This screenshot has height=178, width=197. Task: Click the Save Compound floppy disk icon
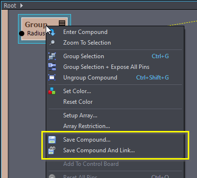(52, 140)
